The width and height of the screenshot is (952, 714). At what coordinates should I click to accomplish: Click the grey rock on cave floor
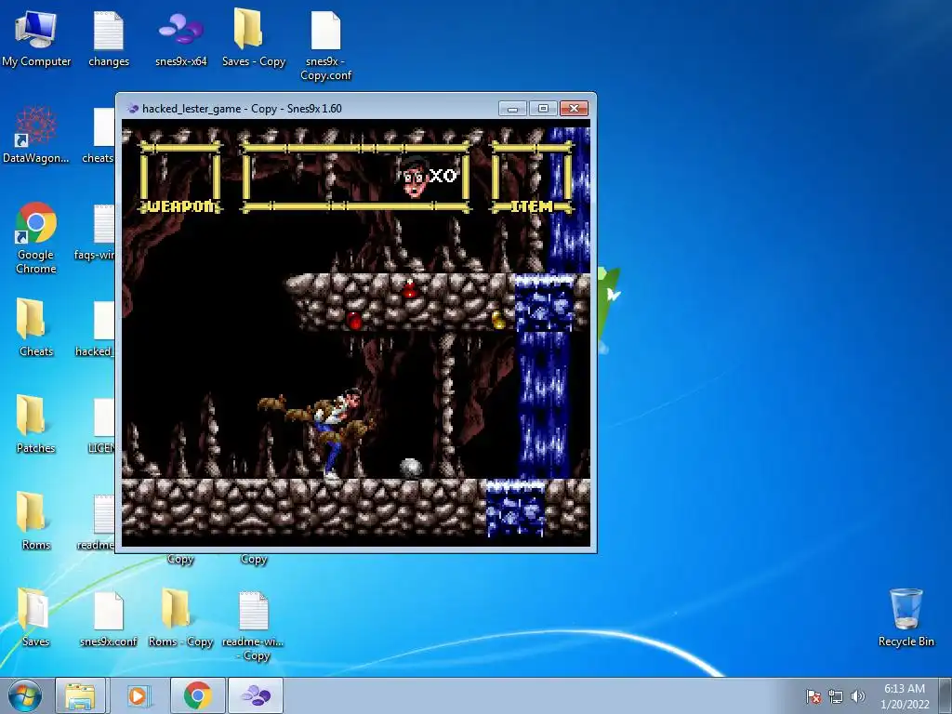point(410,469)
